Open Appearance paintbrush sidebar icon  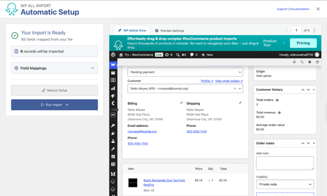point(113,125)
